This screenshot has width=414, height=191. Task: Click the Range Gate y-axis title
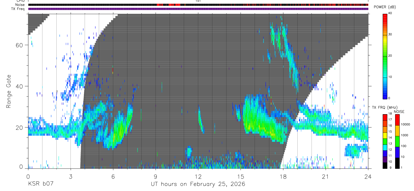coord(8,91)
